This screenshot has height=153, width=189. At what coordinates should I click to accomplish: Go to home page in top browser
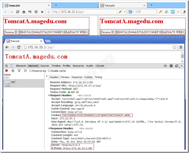[x=24, y=12]
